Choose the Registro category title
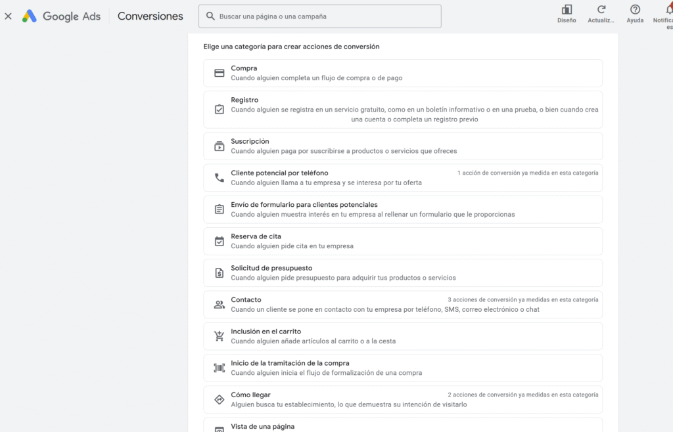The width and height of the screenshot is (673, 432). point(244,100)
